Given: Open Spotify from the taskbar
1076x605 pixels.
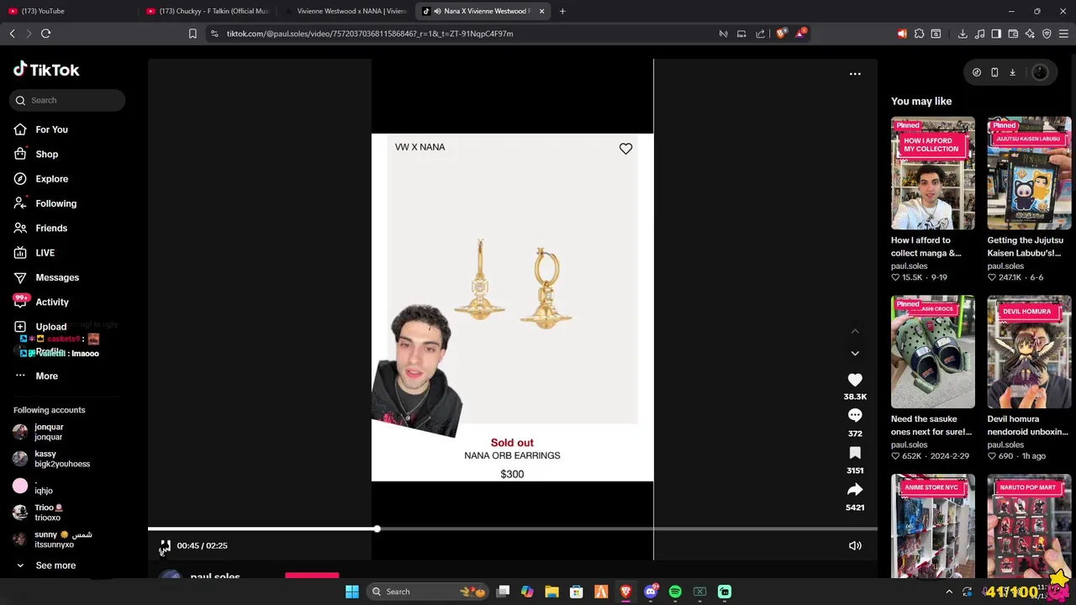Looking at the screenshot, I should coord(675,592).
